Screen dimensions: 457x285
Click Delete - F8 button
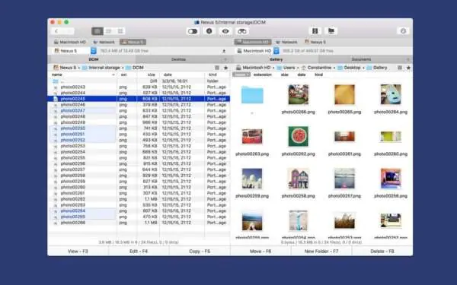(x=382, y=252)
